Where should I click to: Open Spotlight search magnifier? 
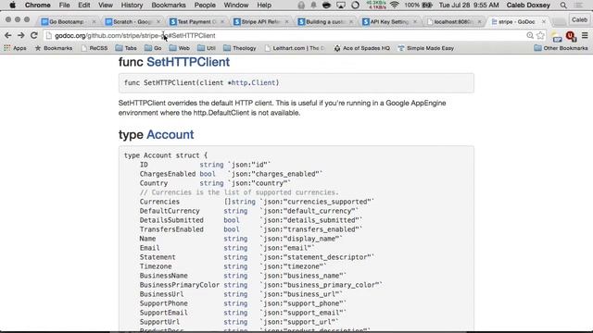tap(563, 6)
